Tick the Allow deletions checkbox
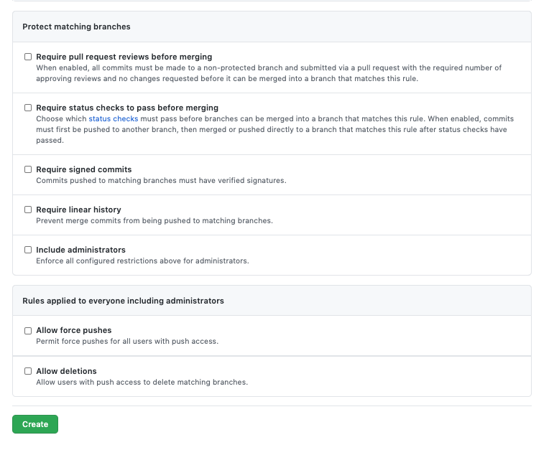This screenshot has height=450, width=554. (x=28, y=371)
